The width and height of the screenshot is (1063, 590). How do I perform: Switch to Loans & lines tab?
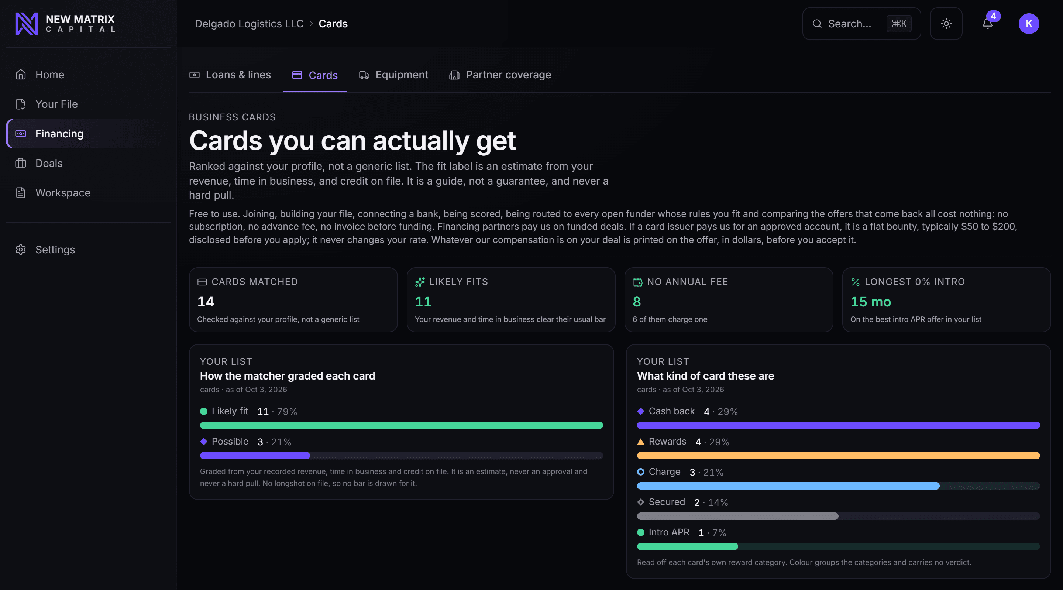[230, 75]
